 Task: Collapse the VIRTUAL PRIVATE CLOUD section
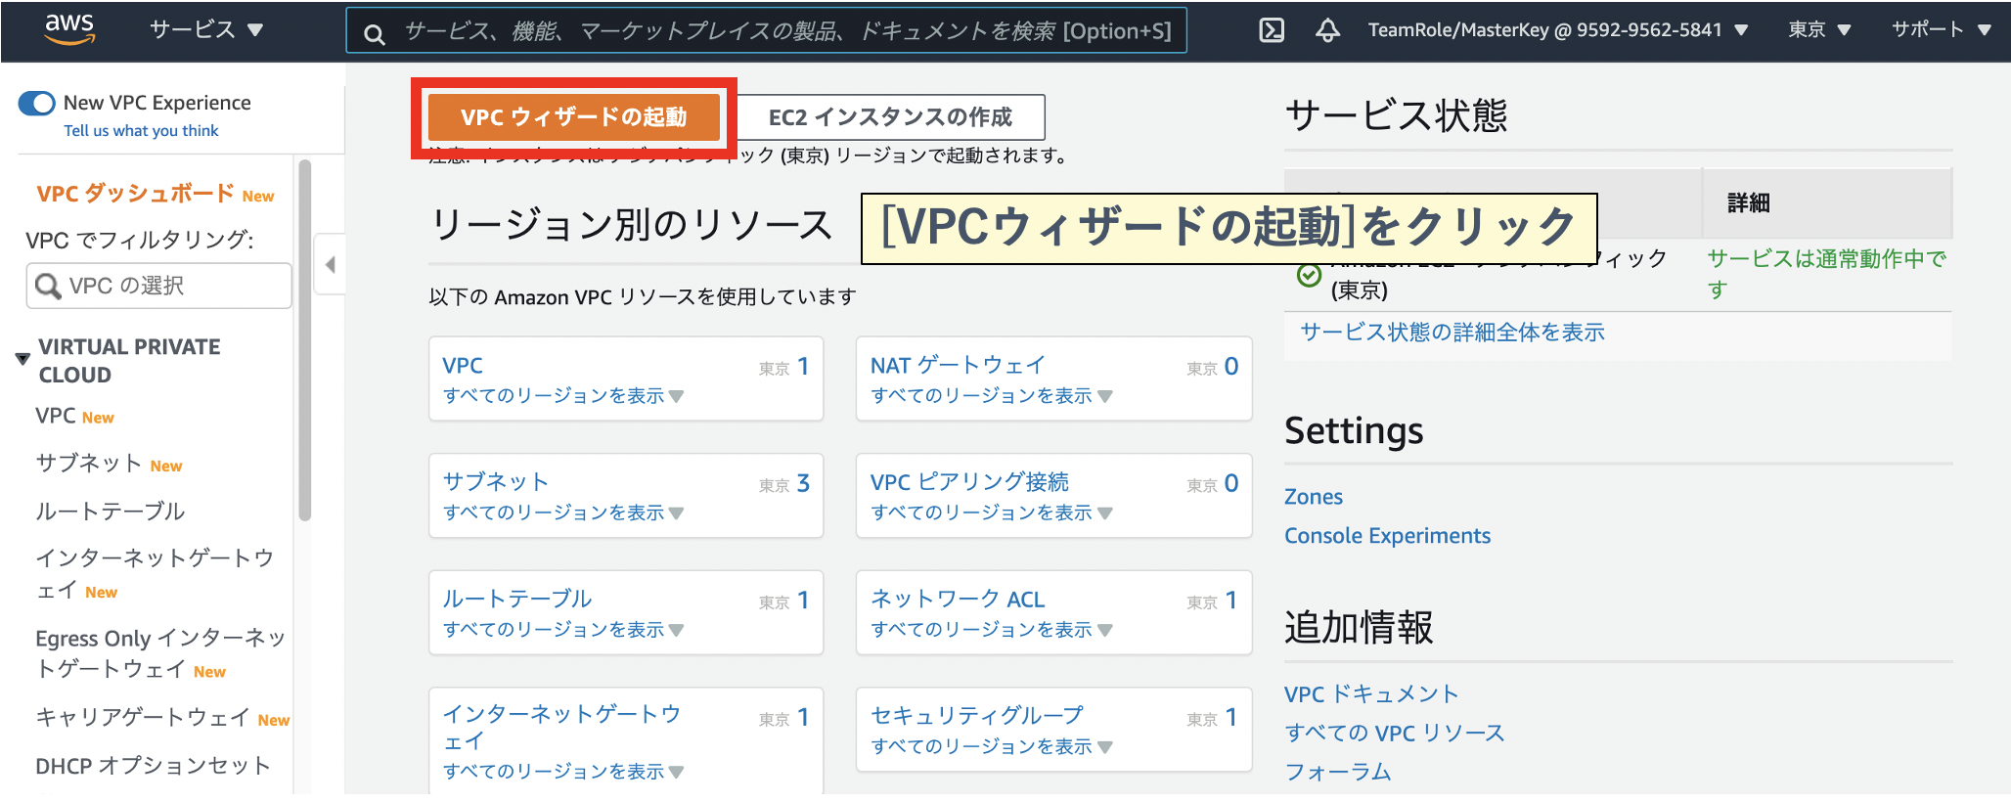(22, 359)
